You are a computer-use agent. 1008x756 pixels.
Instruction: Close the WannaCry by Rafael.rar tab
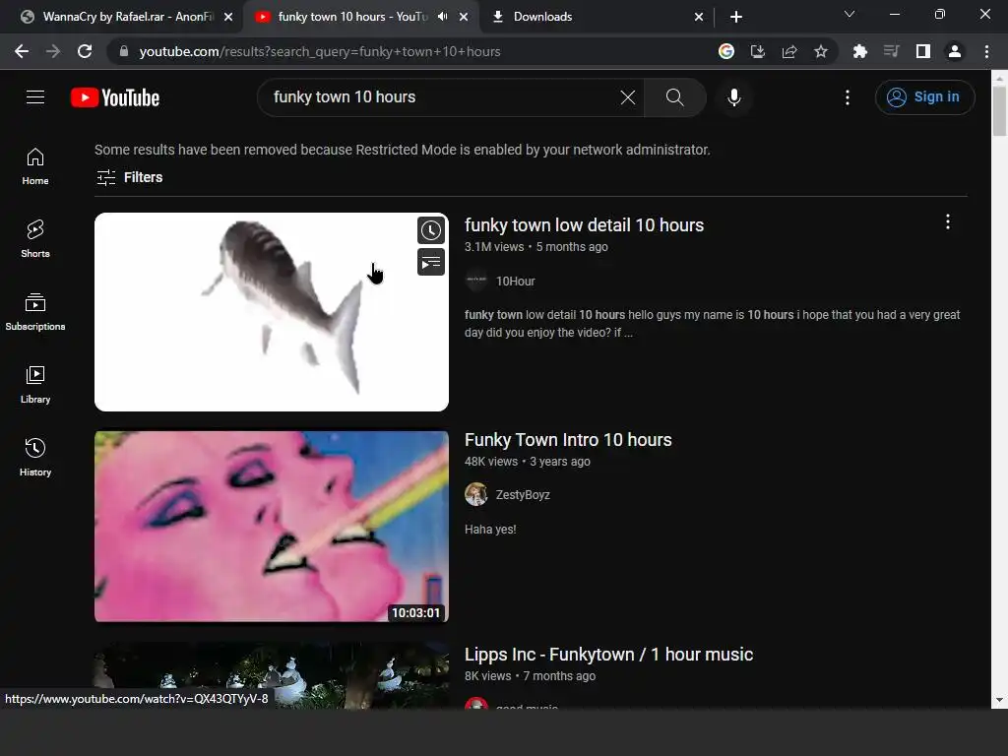click(x=228, y=17)
